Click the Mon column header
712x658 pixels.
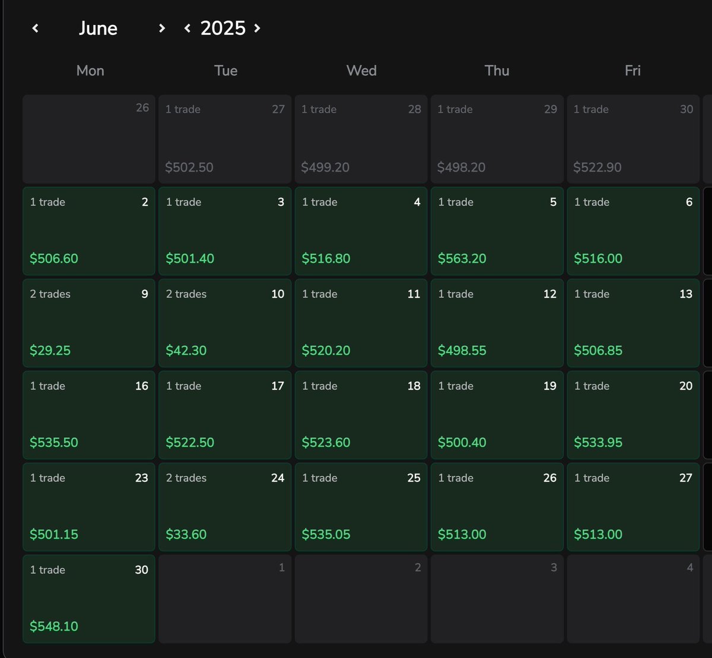90,71
